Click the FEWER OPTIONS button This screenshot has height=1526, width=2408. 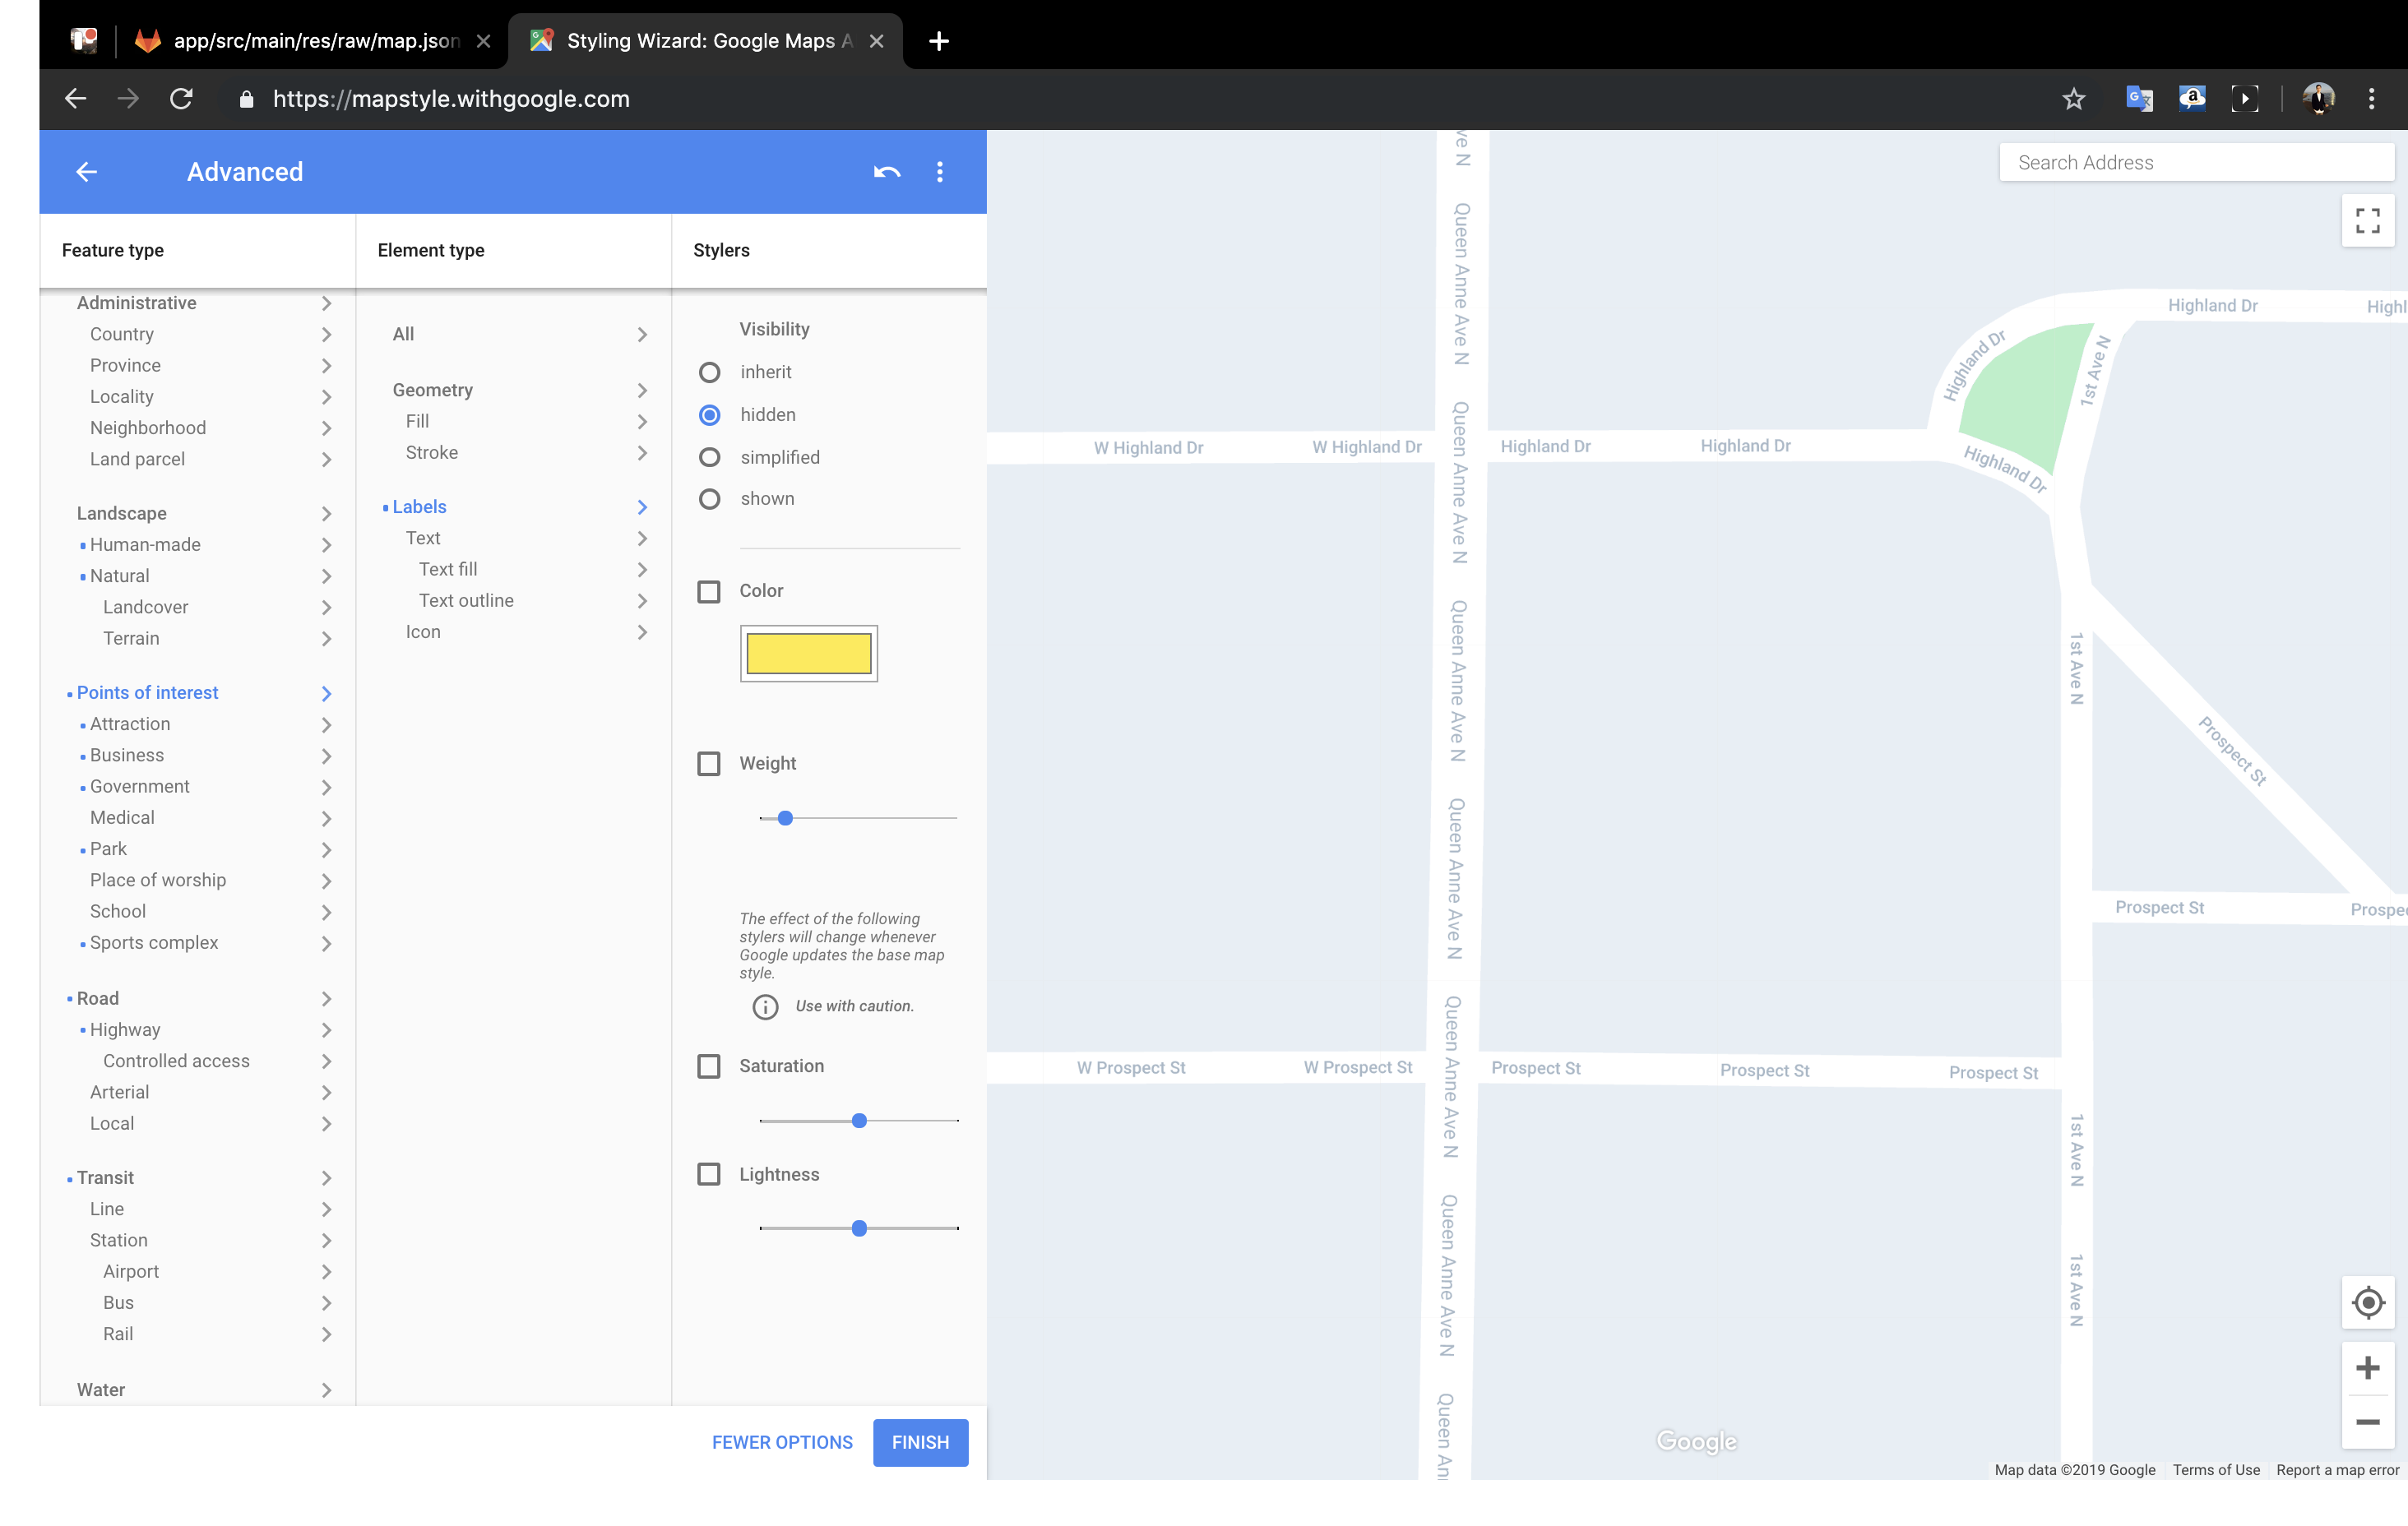click(x=782, y=1442)
